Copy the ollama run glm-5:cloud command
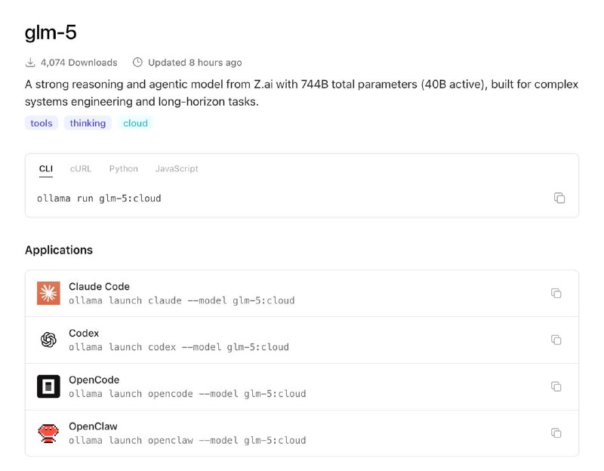This screenshot has height=471, width=604. [x=559, y=198]
